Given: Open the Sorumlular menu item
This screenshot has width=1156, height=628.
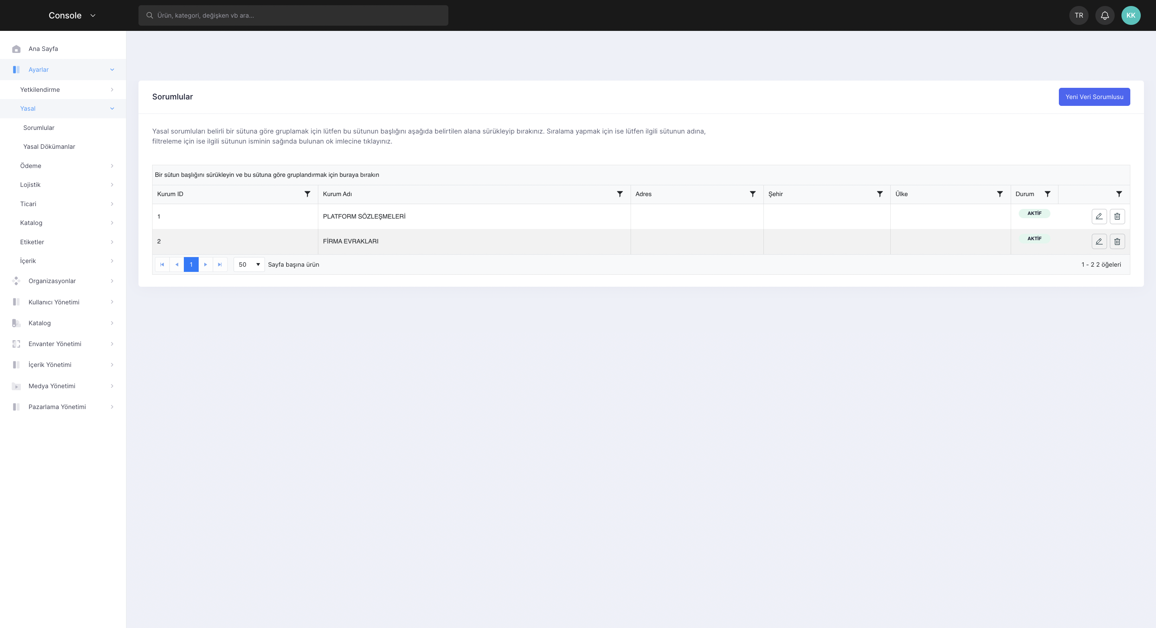Looking at the screenshot, I should pos(63,128).
